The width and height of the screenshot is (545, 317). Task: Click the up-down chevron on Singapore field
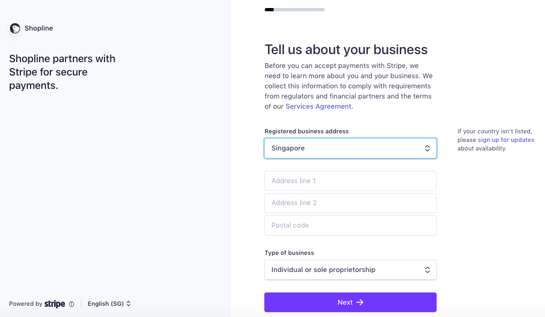tap(427, 149)
